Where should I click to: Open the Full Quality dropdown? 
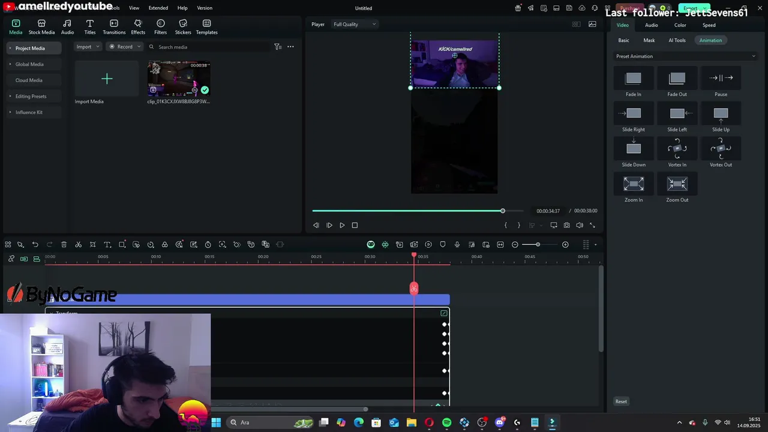click(x=355, y=24)
